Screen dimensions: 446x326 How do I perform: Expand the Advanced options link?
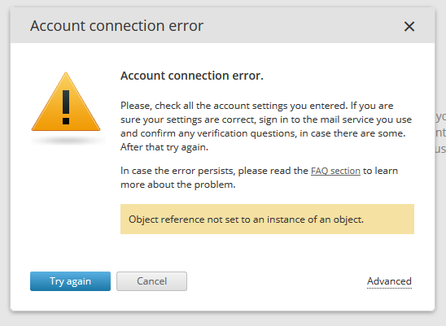click(389, 281)
